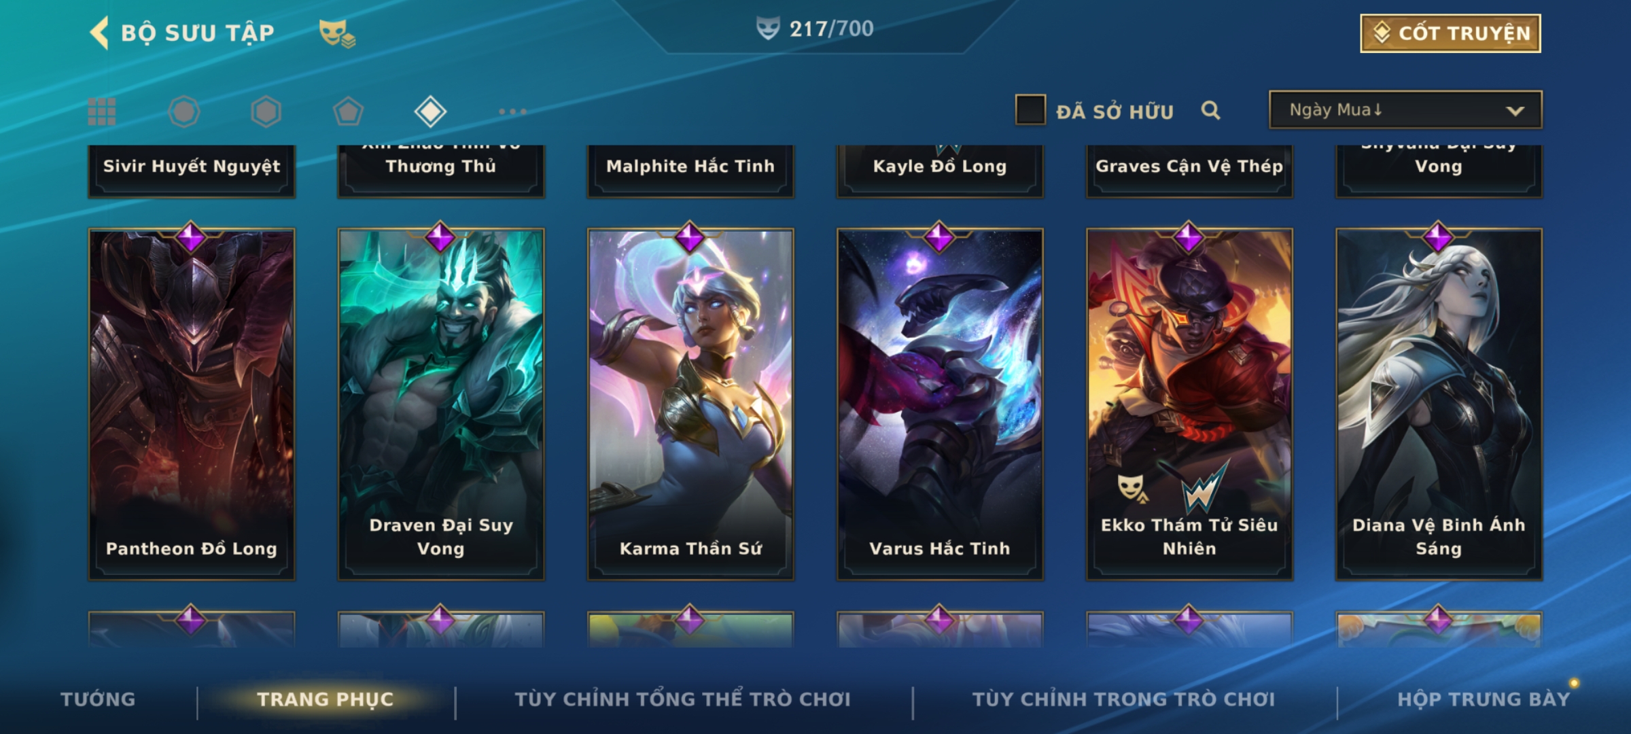Screen dimensions: 1631x734
Task: Click the Cốt Truyện button
Action: 1450,33
